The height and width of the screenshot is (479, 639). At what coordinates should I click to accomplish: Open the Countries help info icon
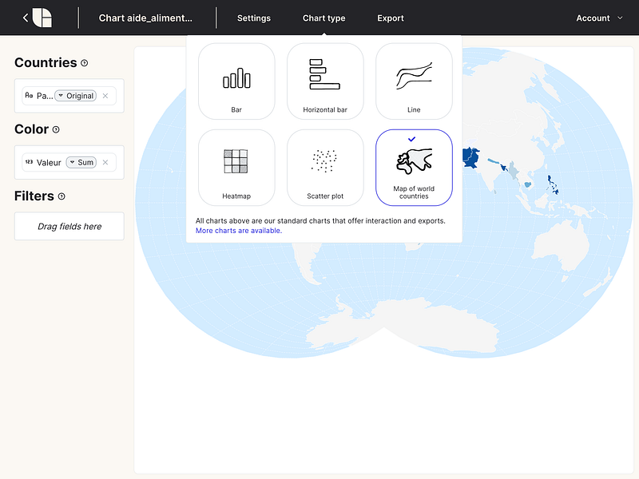coord(85,63)
